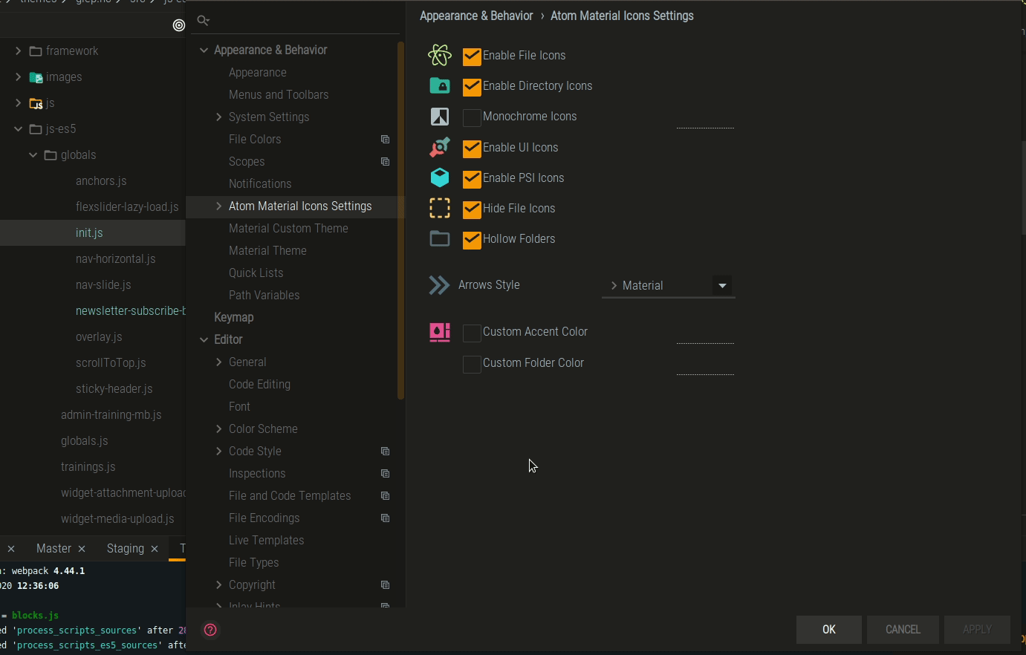Expand the framework folder in project tree
The height and width of the screenshot is (655, 1026).
pyautogui.click(x=19, y=50)
